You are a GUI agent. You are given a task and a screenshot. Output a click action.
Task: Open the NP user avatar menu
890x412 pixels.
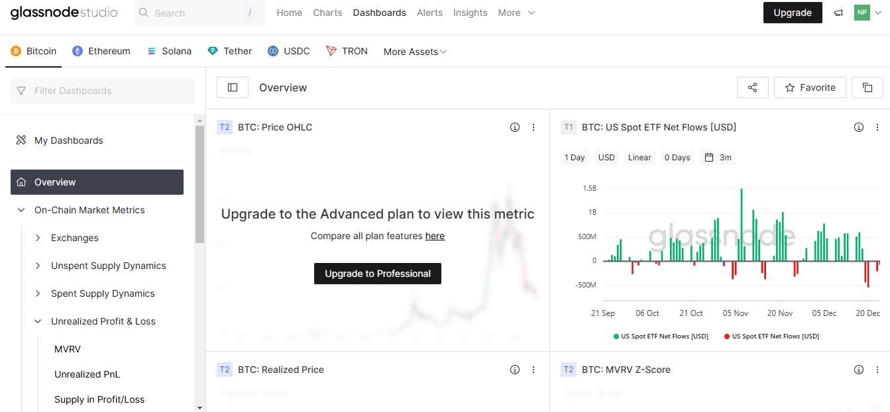[867, 13]
